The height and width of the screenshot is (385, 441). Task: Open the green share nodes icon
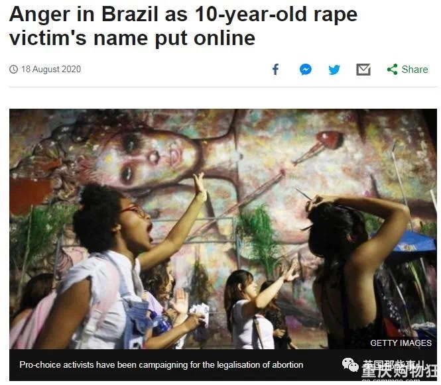coord(393,69)
